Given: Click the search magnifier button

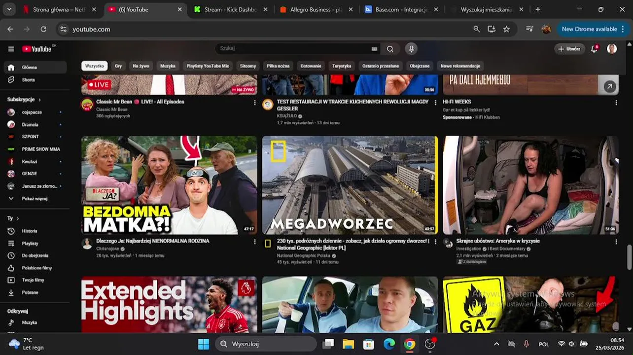Looking at the screenshot, I should 390,49.
